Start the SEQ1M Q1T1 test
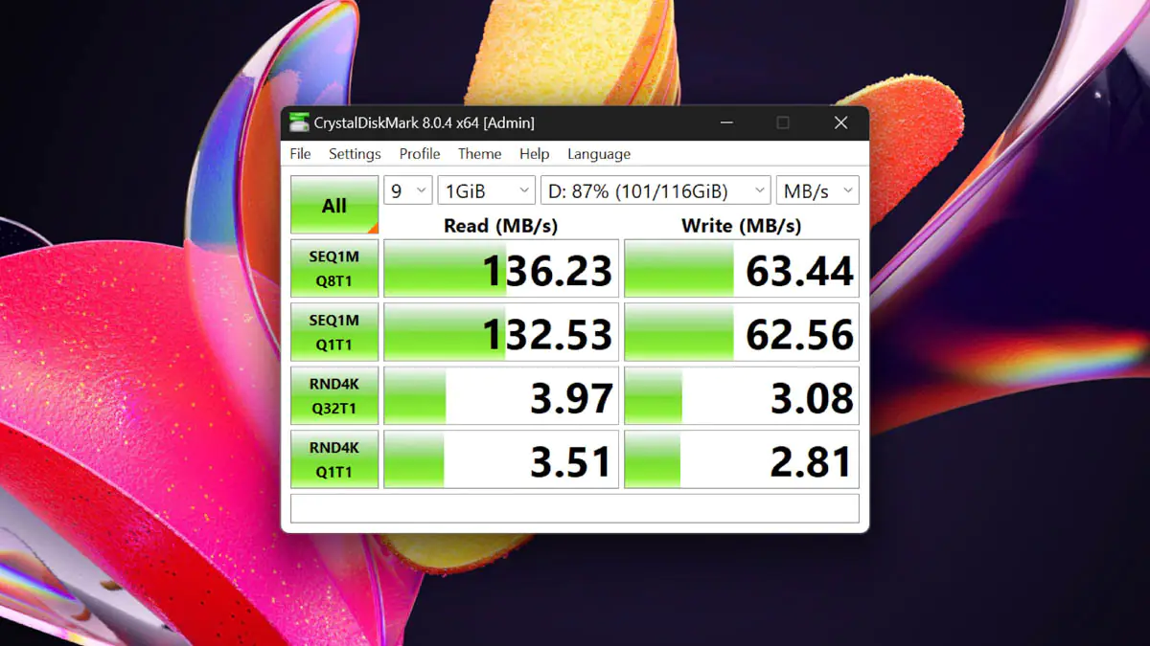This screenshot has height=646, width=1150. [334, 332]
